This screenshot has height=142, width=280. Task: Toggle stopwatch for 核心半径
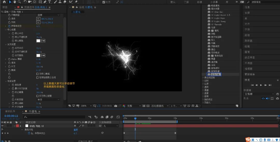coord(13,33)
